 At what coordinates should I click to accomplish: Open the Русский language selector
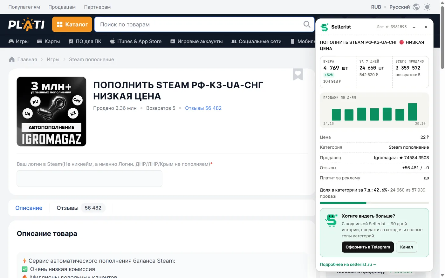pos(400,7)
